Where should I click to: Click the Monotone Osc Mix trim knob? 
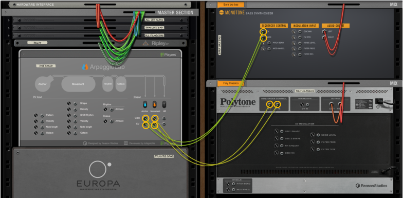coord(294,32)
